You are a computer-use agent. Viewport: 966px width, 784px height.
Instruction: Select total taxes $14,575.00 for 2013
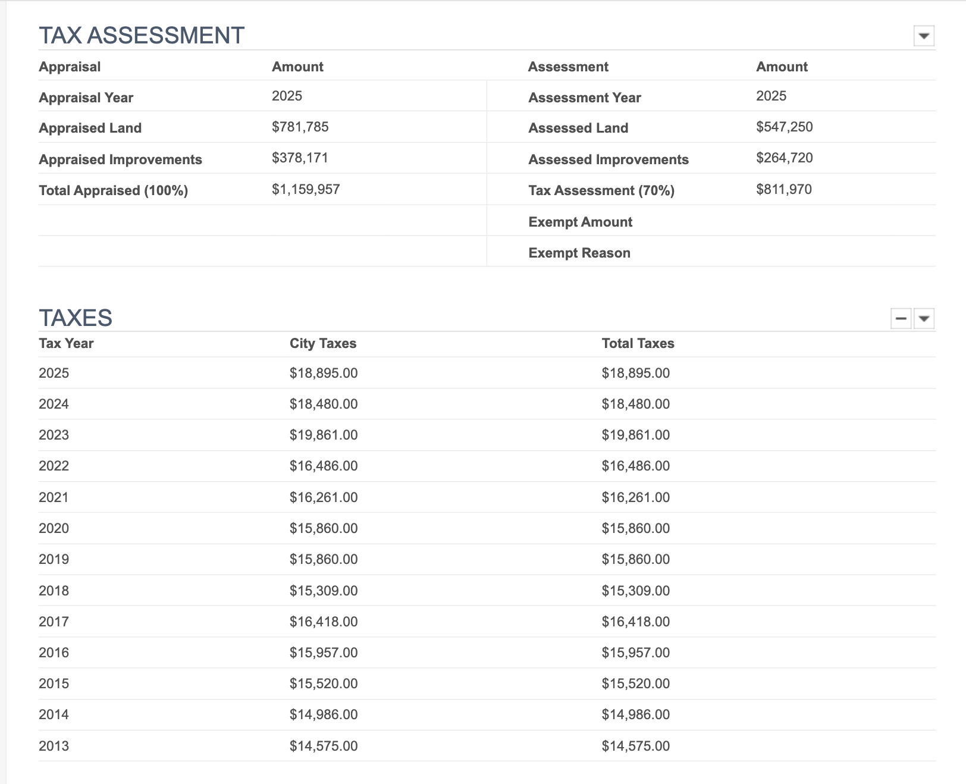pos(636,746)
